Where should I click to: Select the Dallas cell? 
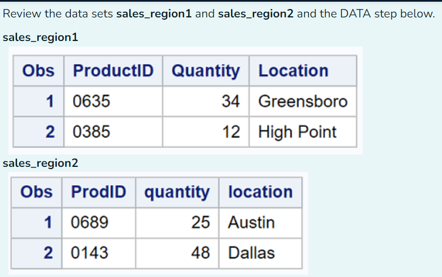point(260,253)
